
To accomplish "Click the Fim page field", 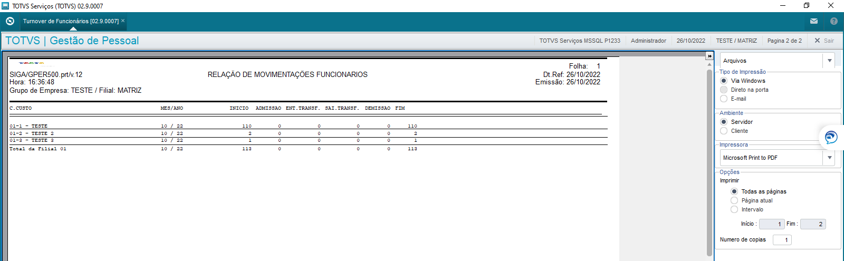I will tap(813, 224).
